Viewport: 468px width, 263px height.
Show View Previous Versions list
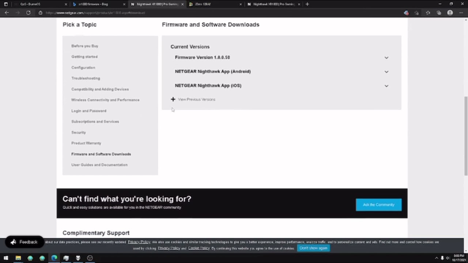196,99
